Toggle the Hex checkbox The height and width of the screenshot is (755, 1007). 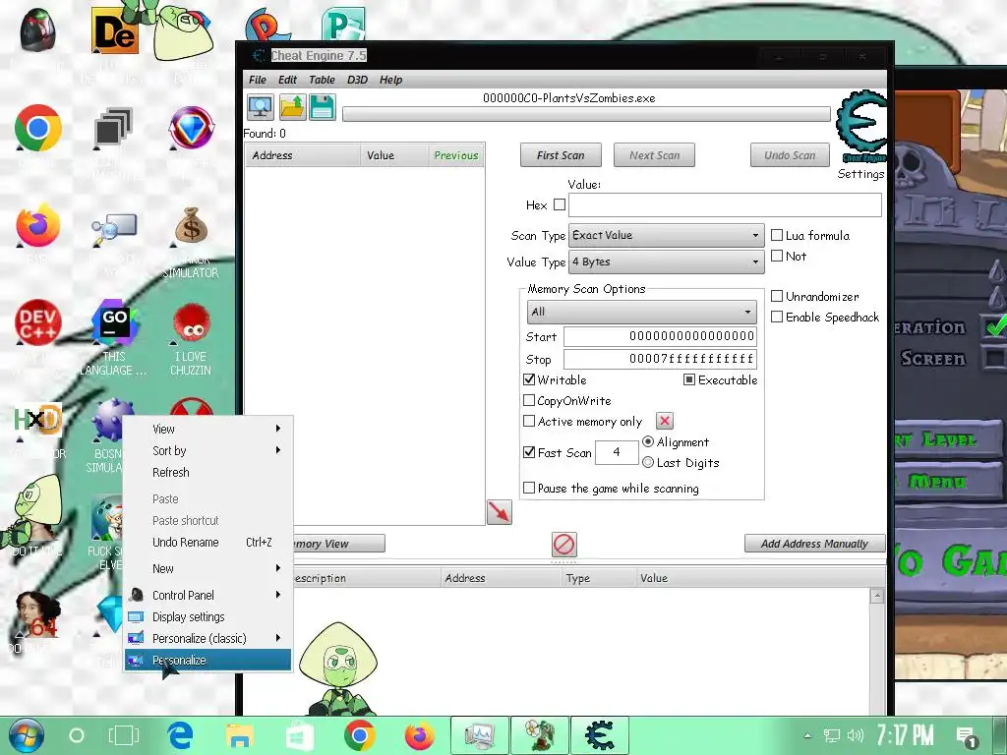pos(560,204)
